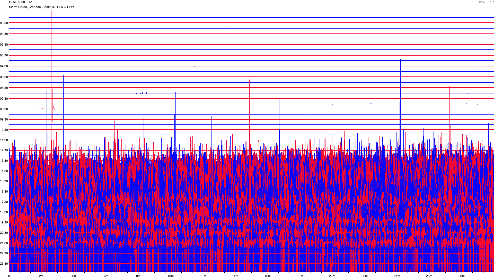Click the 2m tick label on the time axis
Screen dimensions: 494x278
tap(41, 276)
